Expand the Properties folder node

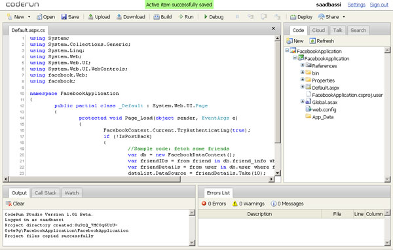pos(302,80)
